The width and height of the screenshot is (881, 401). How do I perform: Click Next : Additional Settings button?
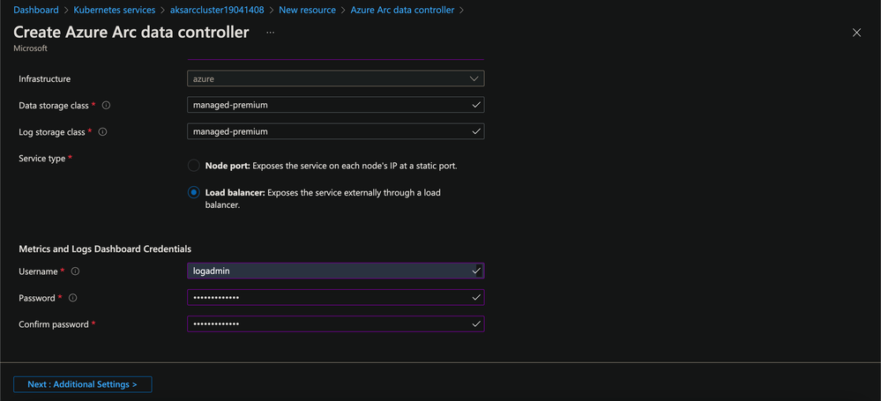[x=83, y=384]
